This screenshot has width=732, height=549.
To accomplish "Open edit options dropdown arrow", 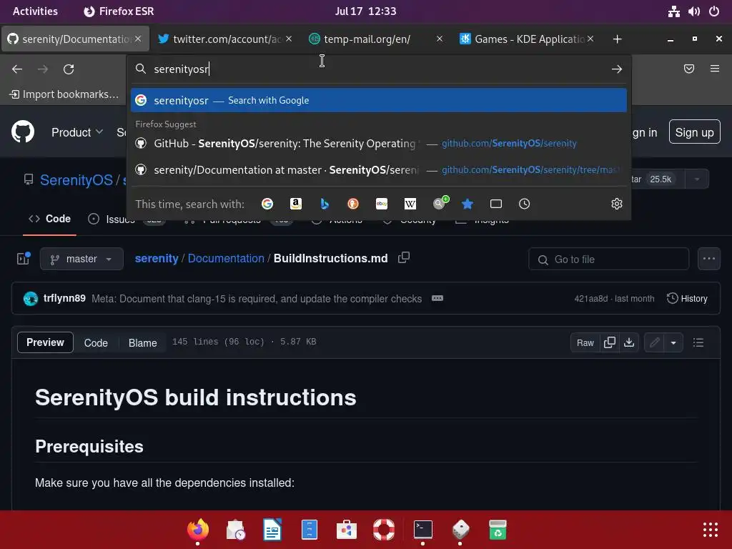I will point(673,342).
